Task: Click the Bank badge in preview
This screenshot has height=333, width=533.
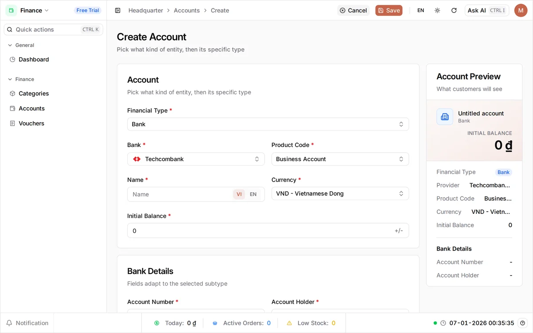Action: tap(503, 172)
